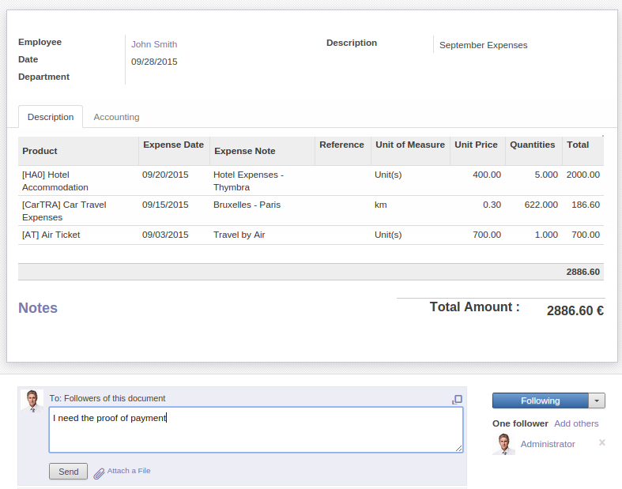Click the author avatar beside message box
Screen dimensions: 622x489
click(32, 401)
